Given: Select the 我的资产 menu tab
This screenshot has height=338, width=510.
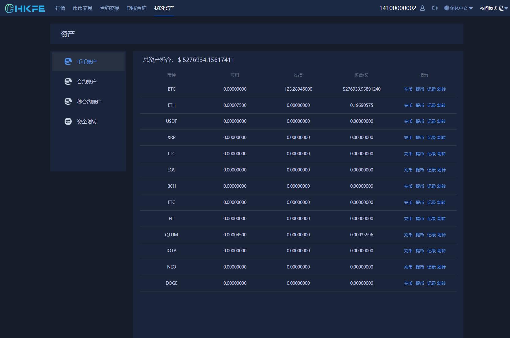Looking at the screenshot, I should click(x=164, y=8).
